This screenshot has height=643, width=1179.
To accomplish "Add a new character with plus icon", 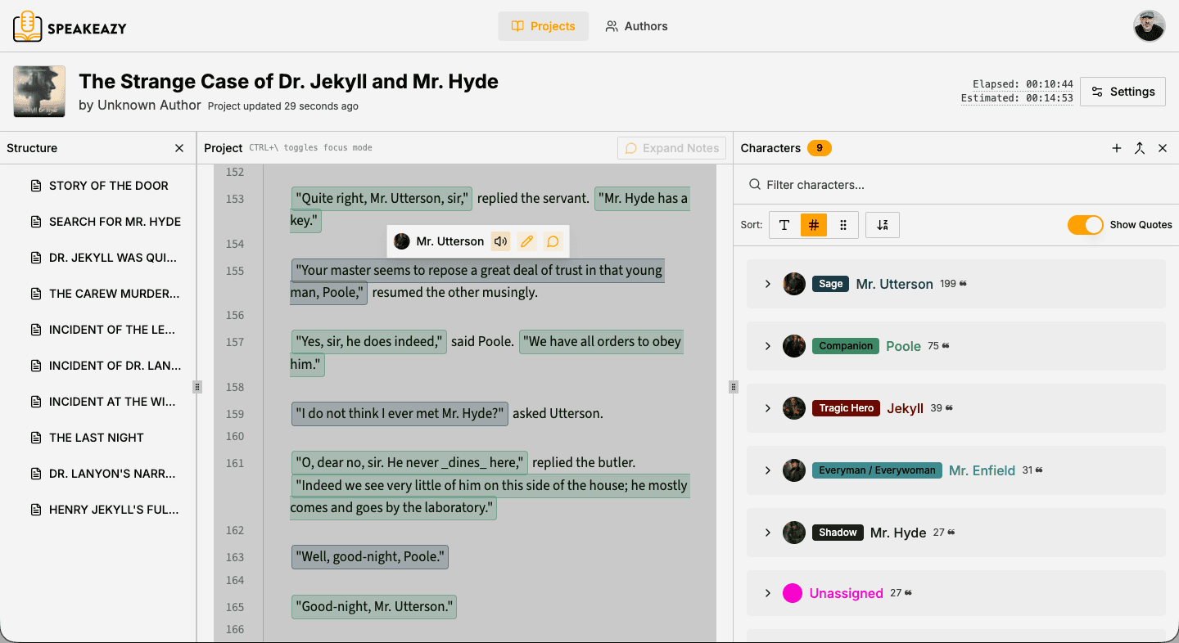I will click(1117, 148).
